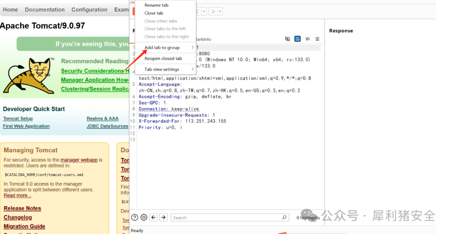Click the Ready status bar text

[137, 231]
